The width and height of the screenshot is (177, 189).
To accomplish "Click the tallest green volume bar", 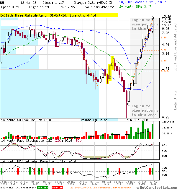I will [x=143, y=130].
